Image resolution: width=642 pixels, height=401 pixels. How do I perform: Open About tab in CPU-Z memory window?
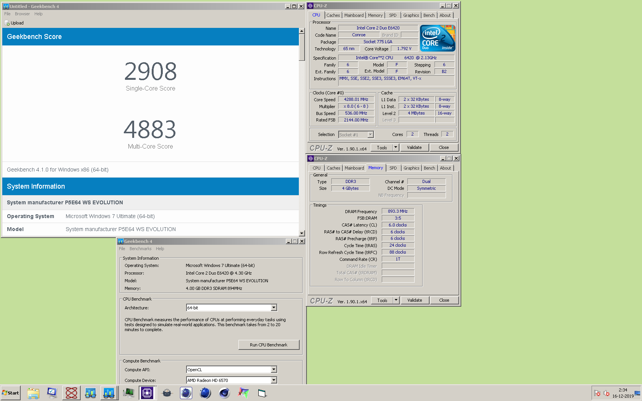[x=445, y=168]
